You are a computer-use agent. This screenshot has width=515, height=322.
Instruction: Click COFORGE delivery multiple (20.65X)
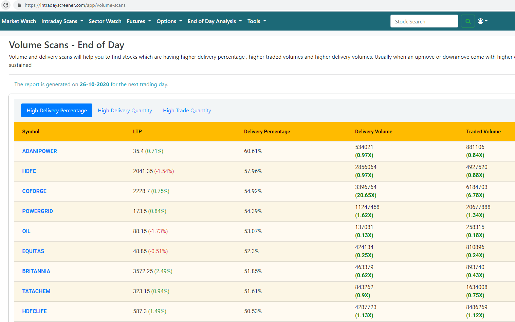(x=366, y=195)
